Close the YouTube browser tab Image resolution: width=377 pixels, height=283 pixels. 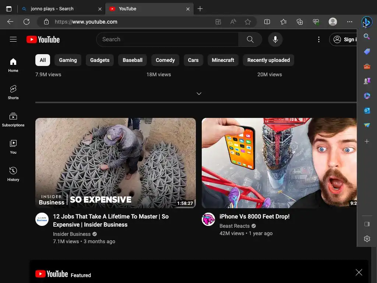(188, 9)
